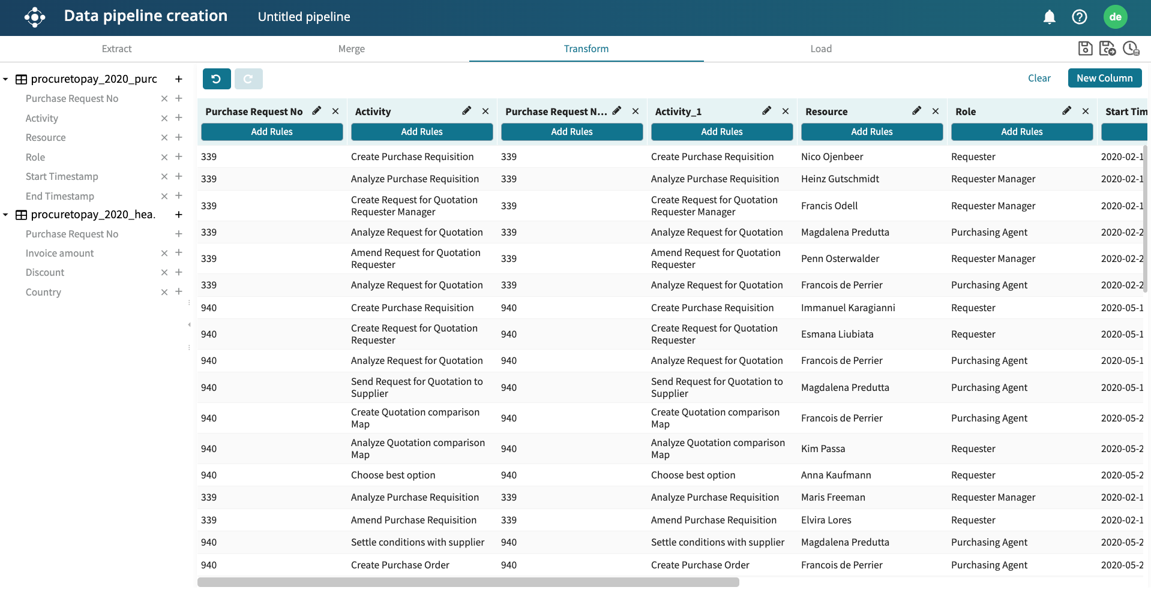Viewport: 1151px width, 593px height.
Task: Switch to the Merge tab
Action: (x=351, y=49)
